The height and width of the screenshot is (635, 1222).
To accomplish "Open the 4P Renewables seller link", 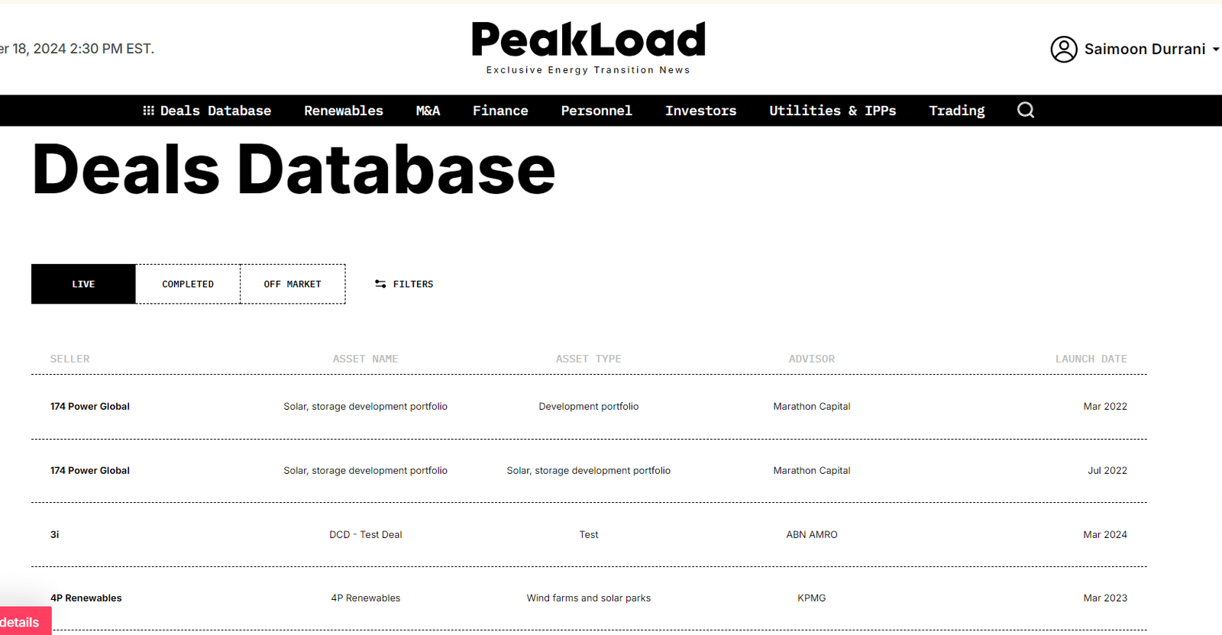I will coord(86,598).
